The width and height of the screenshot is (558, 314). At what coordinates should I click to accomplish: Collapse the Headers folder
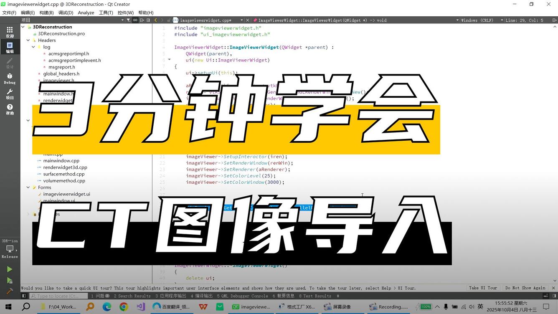[28, 41]
